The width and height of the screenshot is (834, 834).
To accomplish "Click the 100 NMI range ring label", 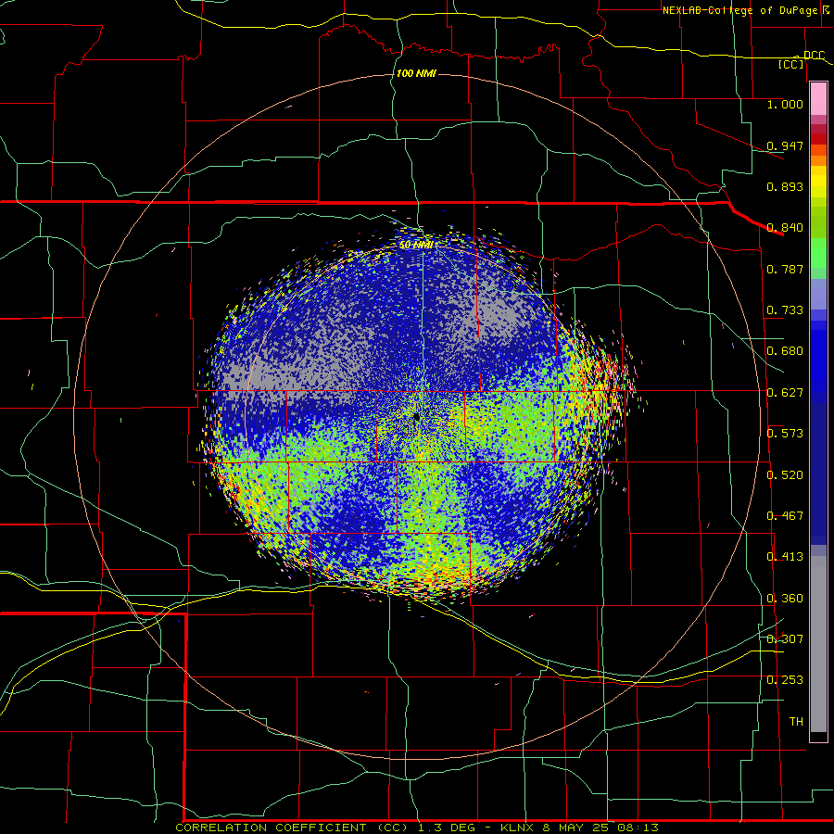I will (416, 73).
